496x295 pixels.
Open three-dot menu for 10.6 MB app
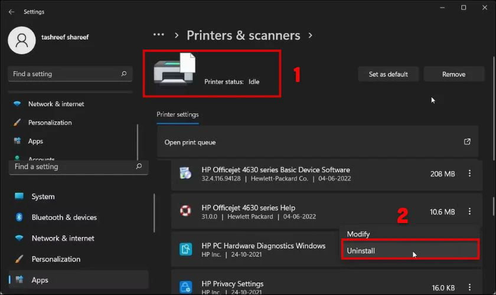[469, 212]
